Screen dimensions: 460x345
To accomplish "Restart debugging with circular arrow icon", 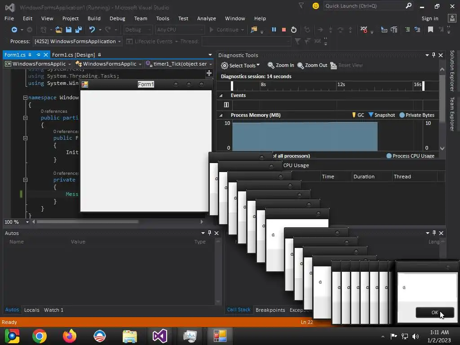I will tap(294, 30).
